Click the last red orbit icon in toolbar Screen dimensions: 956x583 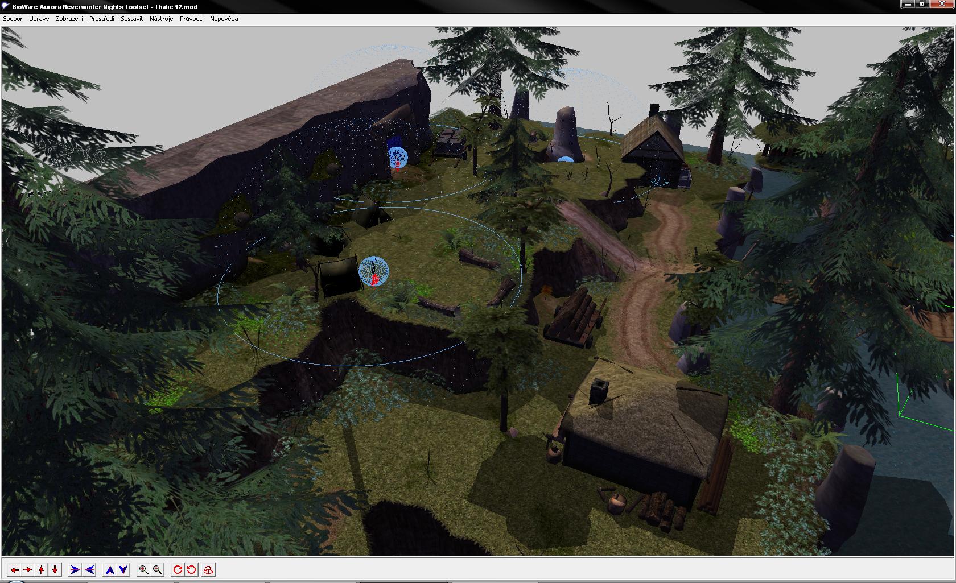point(209,569)
